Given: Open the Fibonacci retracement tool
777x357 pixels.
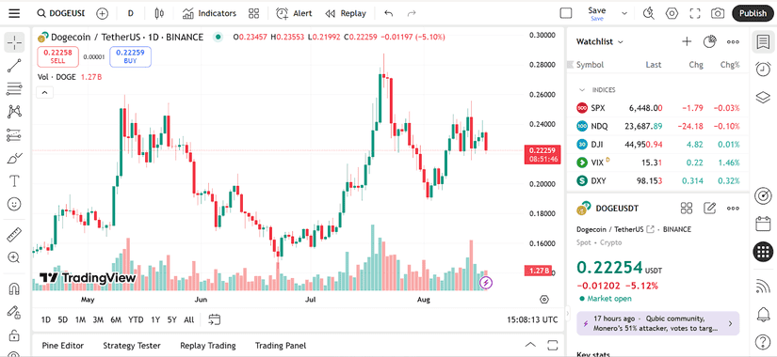Looking at the screenshot, I should pos(14,89).
